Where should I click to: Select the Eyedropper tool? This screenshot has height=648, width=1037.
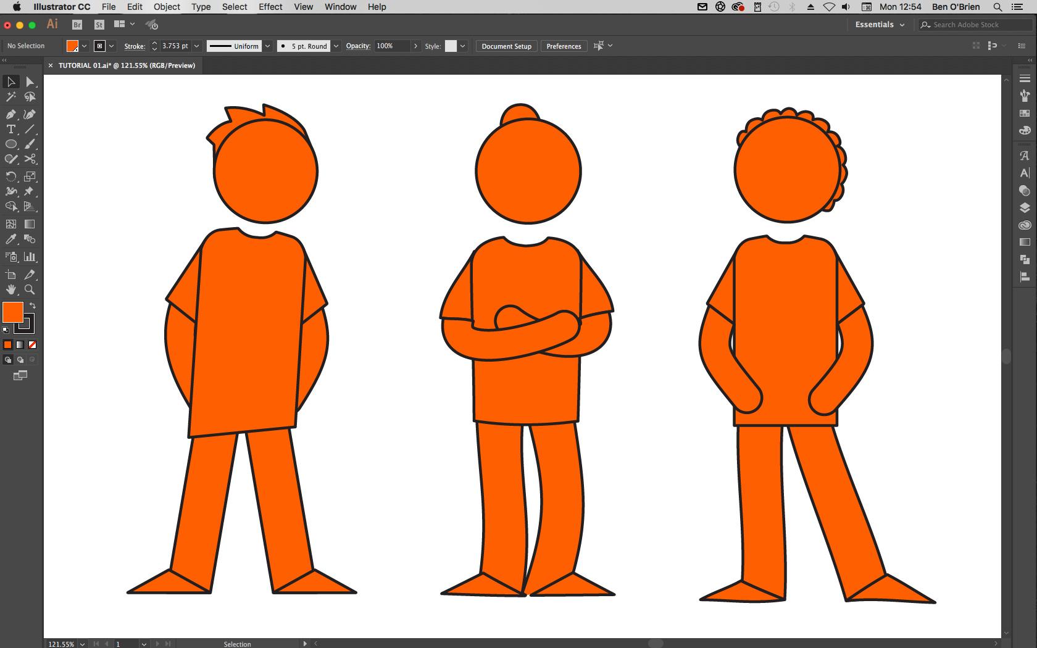click(x=10, y=239)
